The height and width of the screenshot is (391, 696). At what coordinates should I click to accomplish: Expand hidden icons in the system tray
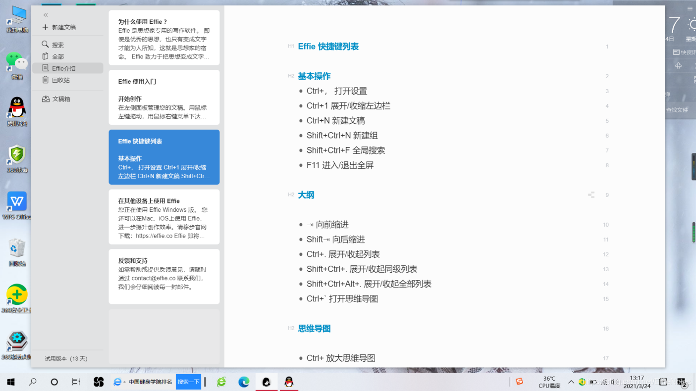[x=571, y=382]
